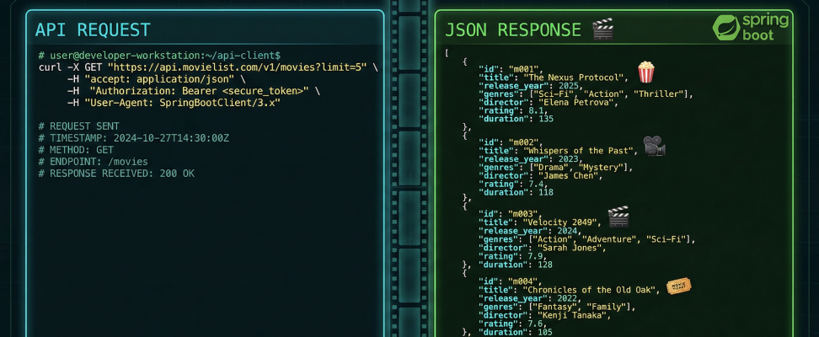
Task: Click the popcorn icon next to The Nexus Protocol
Action: [645, 72]
